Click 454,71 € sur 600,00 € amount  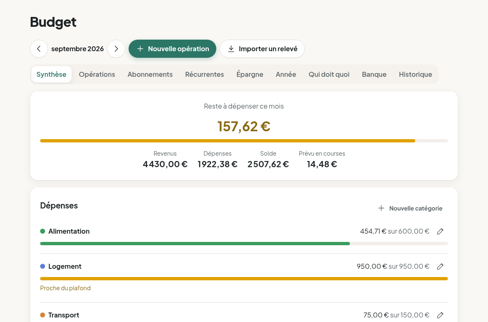[395, 231]
